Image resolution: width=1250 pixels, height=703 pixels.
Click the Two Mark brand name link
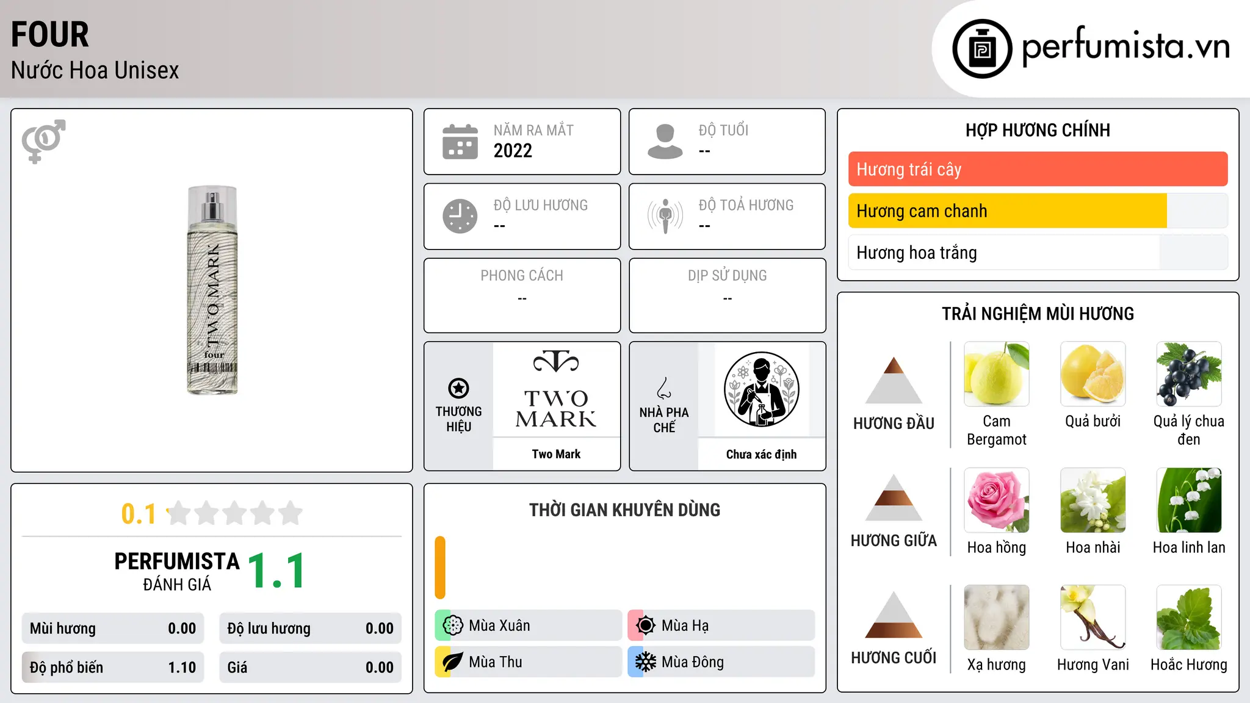click(x=556, y=454)
